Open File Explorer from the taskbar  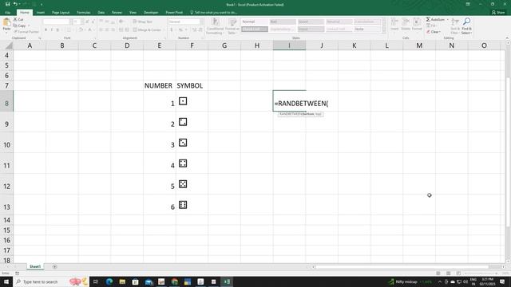click(122, 281)
